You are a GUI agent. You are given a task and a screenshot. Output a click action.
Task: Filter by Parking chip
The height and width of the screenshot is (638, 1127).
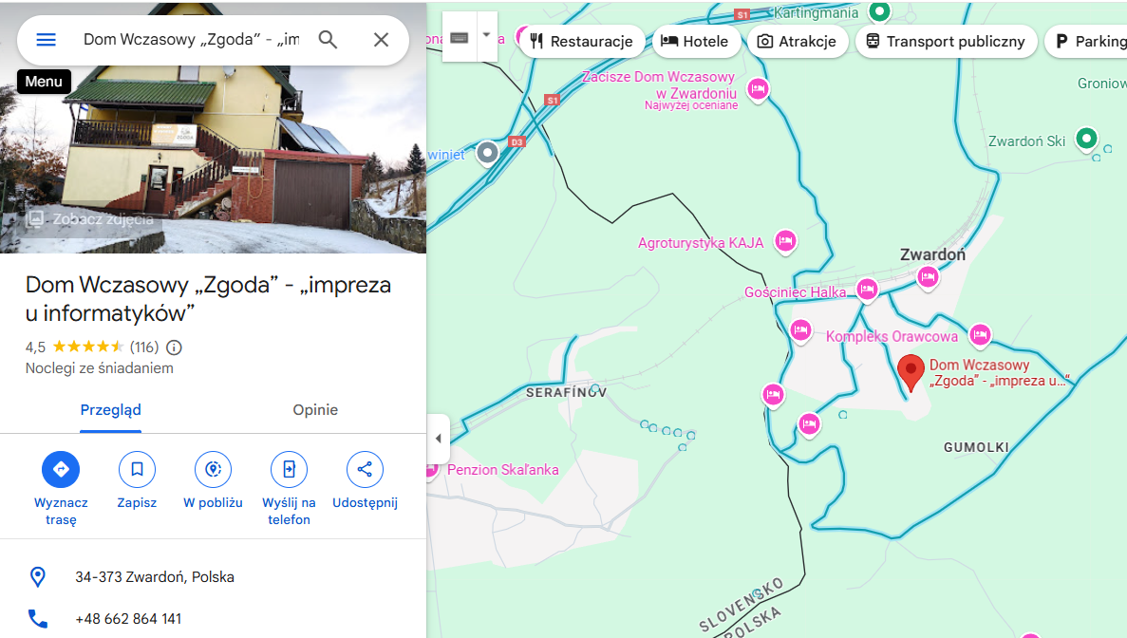(1087, 42)
